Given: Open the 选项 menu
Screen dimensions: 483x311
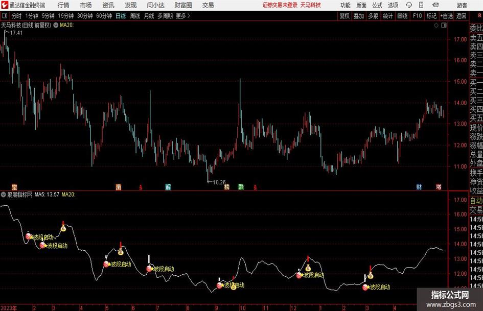Looking at the screenshot, I should click(393, 5).
